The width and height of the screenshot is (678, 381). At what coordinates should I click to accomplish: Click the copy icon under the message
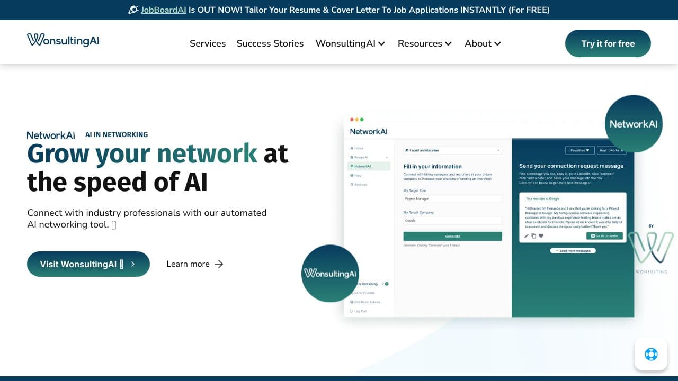534,236
